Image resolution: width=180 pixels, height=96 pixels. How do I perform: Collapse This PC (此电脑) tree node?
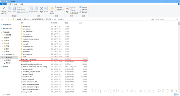pos(1,32)
